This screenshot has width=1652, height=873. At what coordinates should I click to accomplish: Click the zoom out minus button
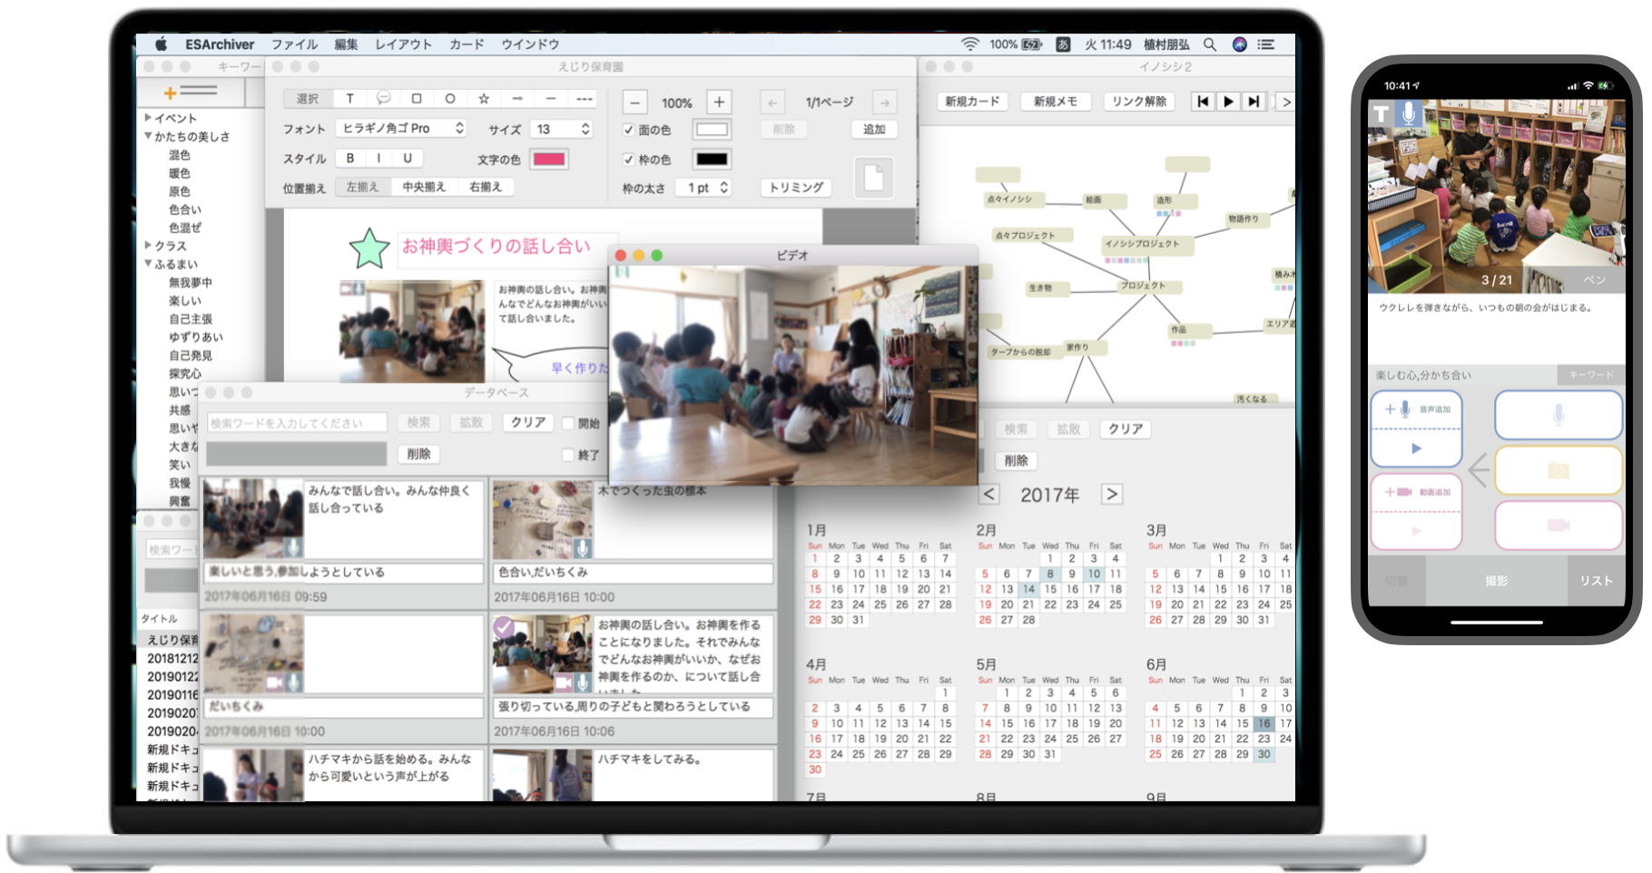pyautogui.click(x=635, y=103)
